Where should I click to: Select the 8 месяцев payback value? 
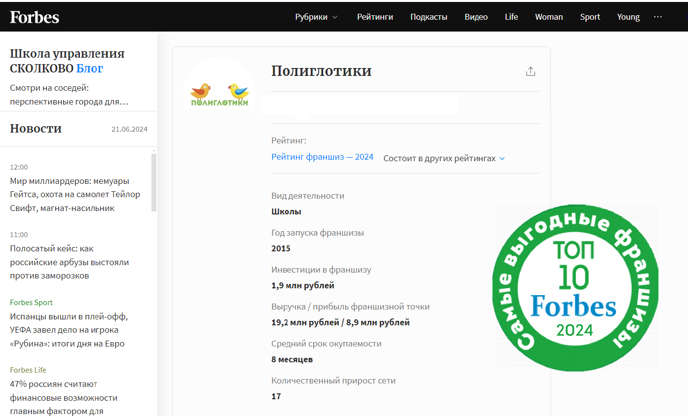coord(292,359)
